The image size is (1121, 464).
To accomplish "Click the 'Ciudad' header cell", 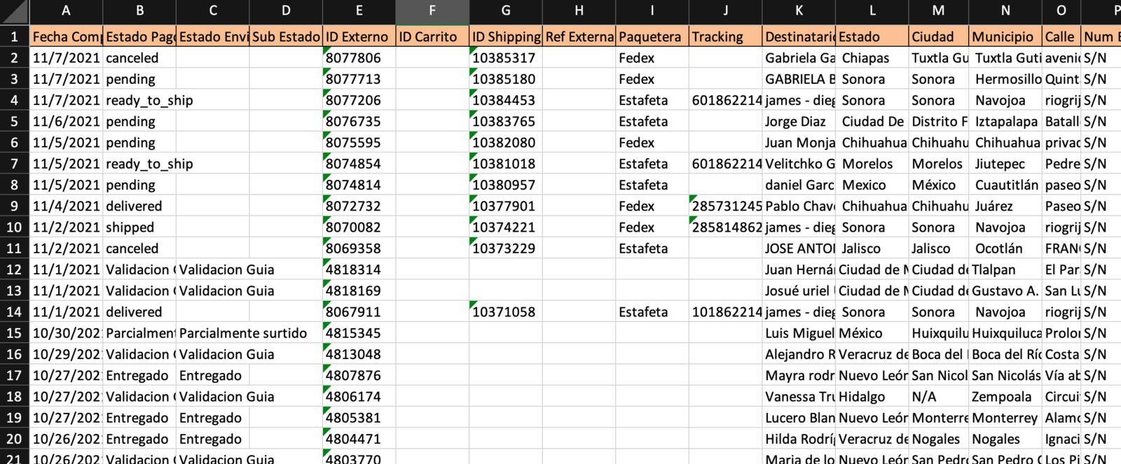I will [939, 37].
